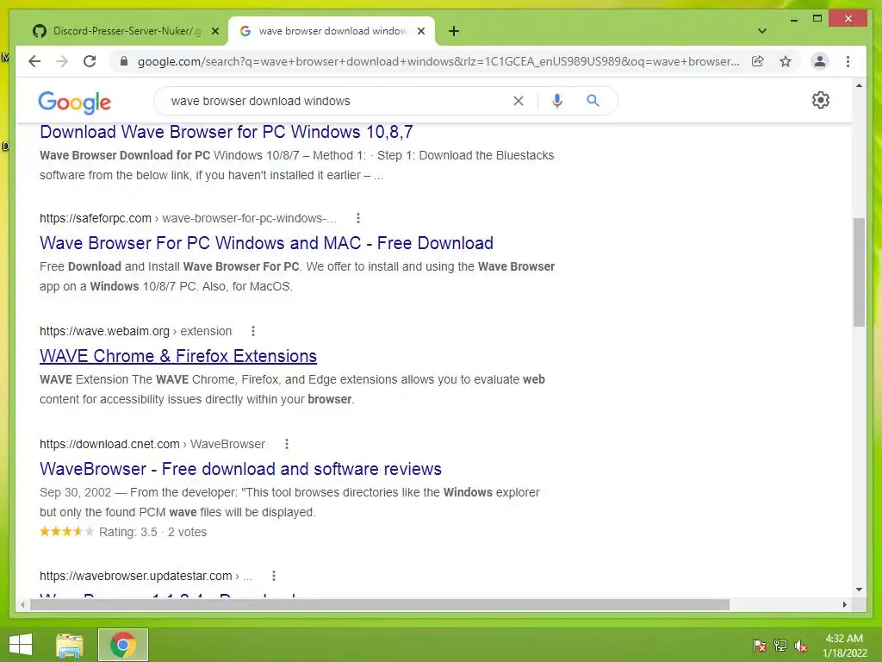
Task: Click the vertical scrollbar down arrow
Action: (859, 590)
